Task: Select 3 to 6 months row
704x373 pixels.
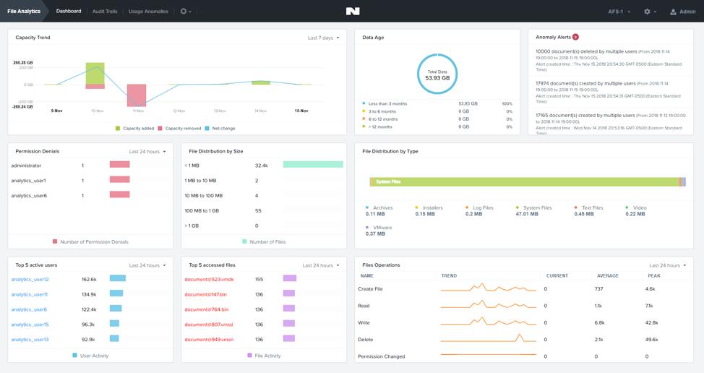Action: 437,111
